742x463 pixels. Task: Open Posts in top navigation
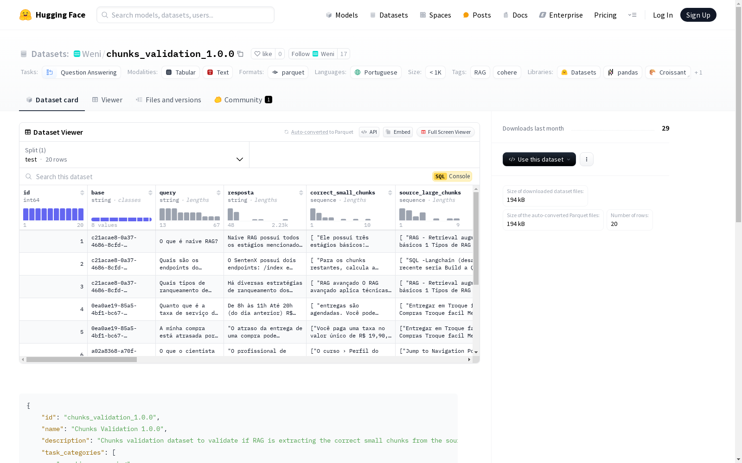477,15
